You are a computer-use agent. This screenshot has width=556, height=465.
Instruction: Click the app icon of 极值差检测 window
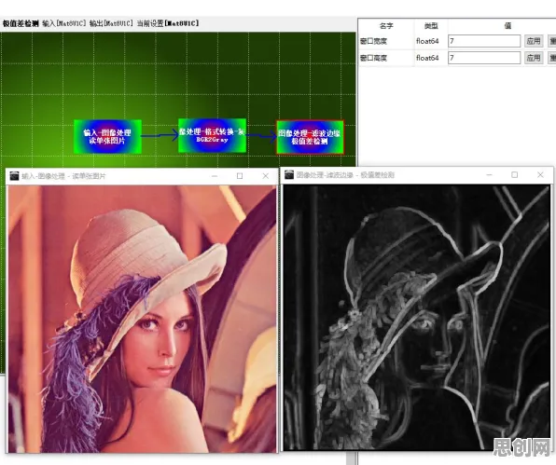coord(289,174)
